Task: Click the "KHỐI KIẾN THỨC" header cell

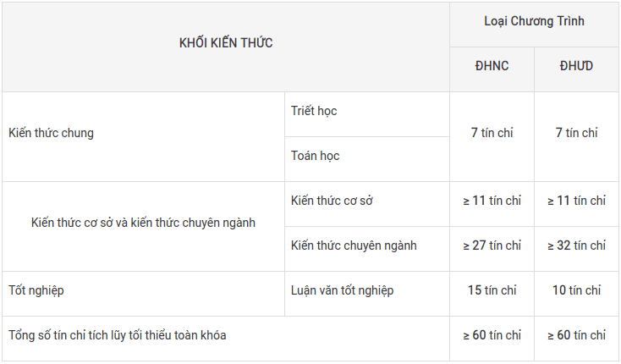Action: pos(225,43)
